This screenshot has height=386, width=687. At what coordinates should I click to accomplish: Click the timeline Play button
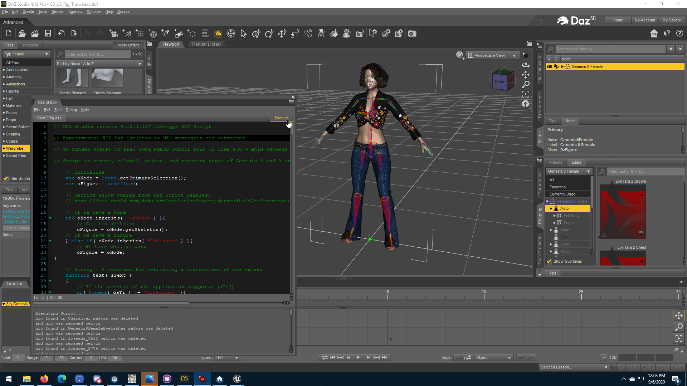358,358
